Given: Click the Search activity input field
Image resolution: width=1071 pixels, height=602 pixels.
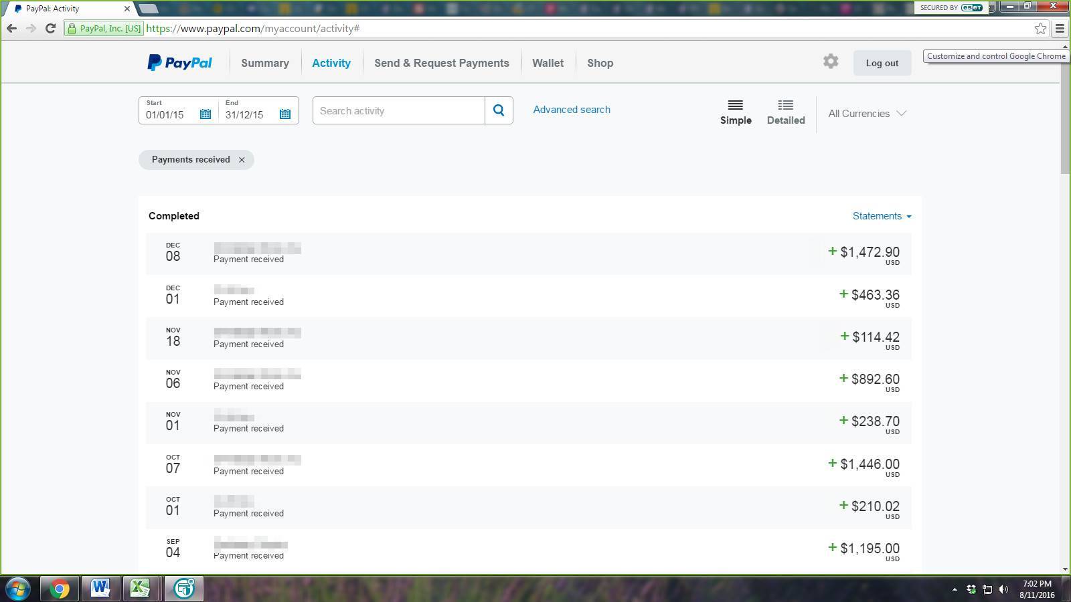Looking at the screenshot, I should click(399, 110).
